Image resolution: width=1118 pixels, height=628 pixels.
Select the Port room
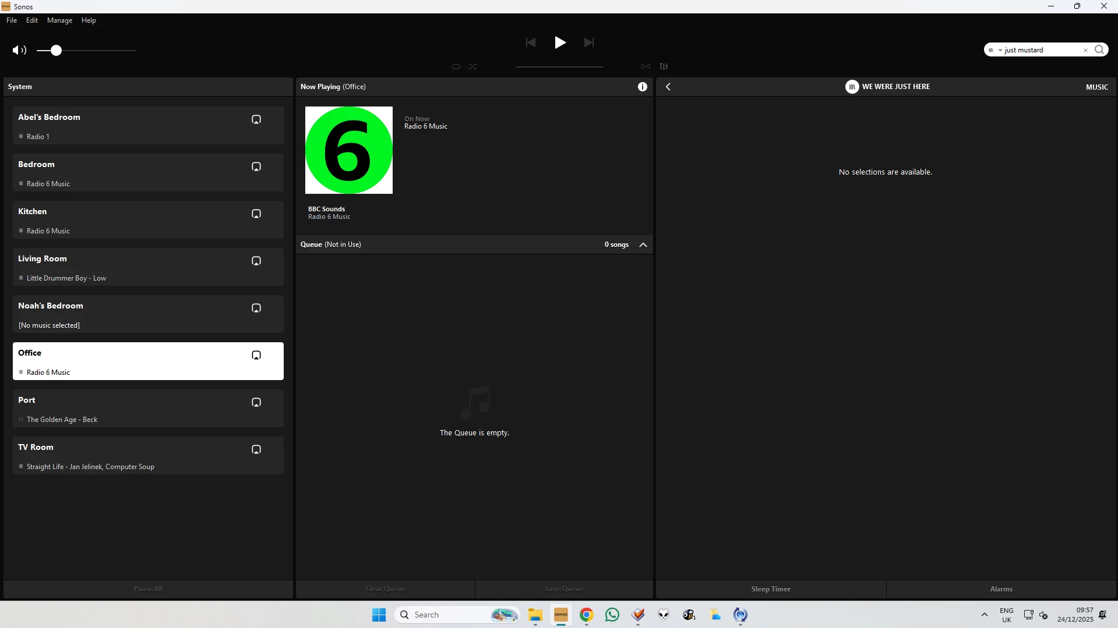click(148, 408)
